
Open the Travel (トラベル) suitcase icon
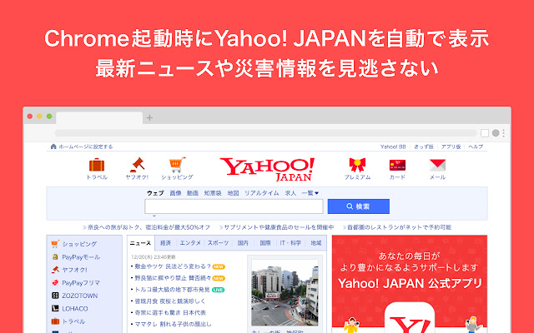point(97,165)
